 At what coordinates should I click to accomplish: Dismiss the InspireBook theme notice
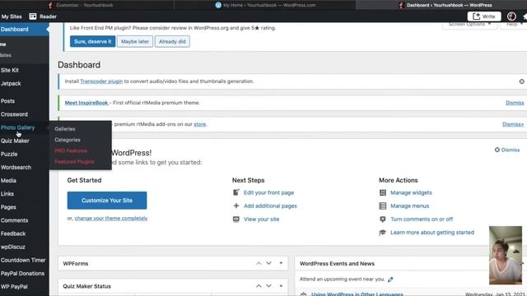point(515,103)
